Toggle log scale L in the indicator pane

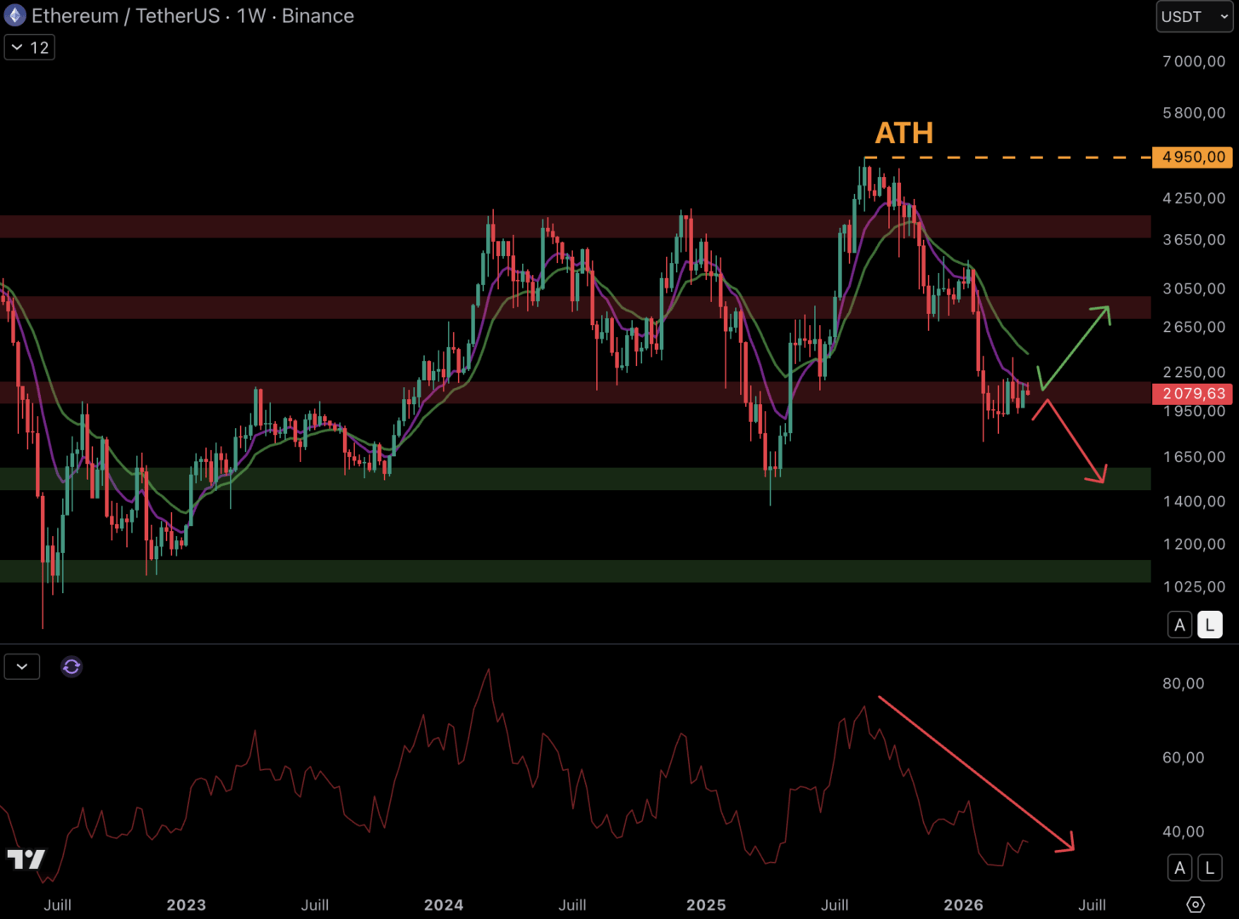point(1209,868)
